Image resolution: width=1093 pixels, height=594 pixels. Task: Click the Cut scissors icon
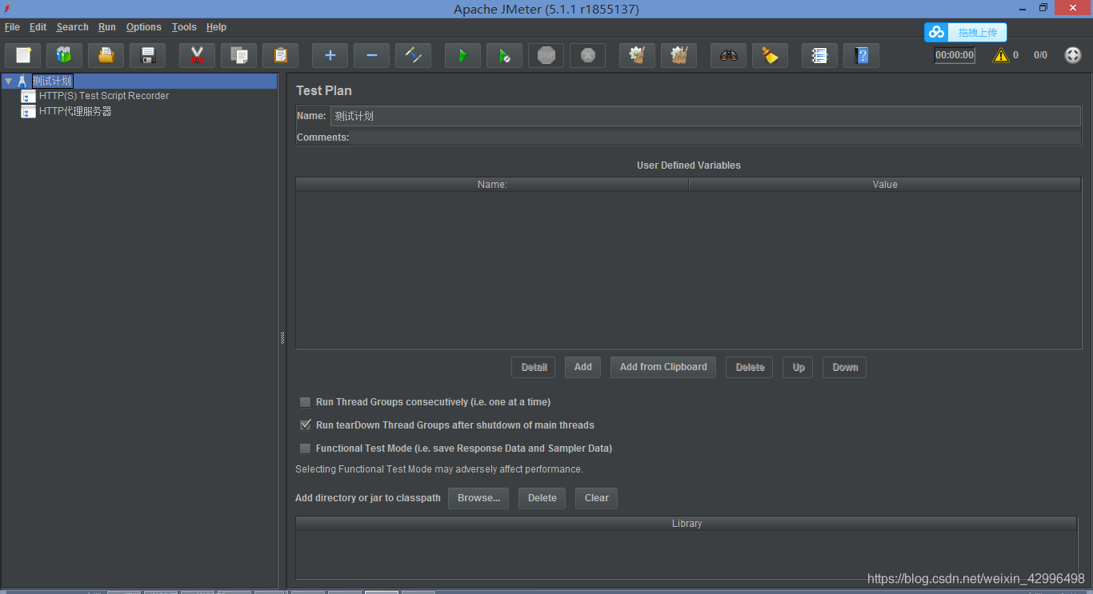point(198,55)
